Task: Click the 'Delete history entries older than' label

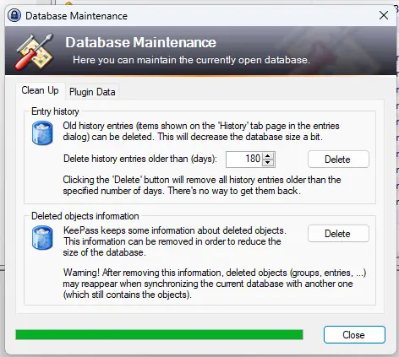Action: 140,159
